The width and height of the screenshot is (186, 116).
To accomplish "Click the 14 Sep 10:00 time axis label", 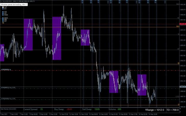I will pos(153,114).
